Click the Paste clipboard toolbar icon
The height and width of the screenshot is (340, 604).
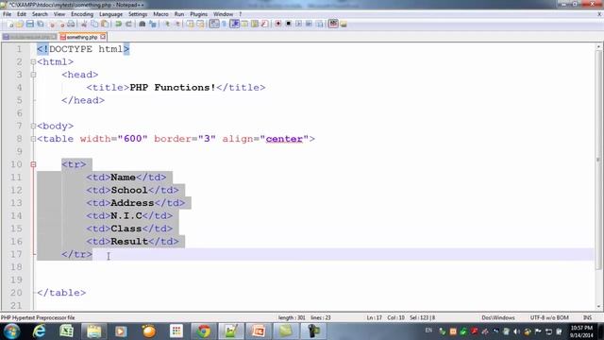click(105, 24)
